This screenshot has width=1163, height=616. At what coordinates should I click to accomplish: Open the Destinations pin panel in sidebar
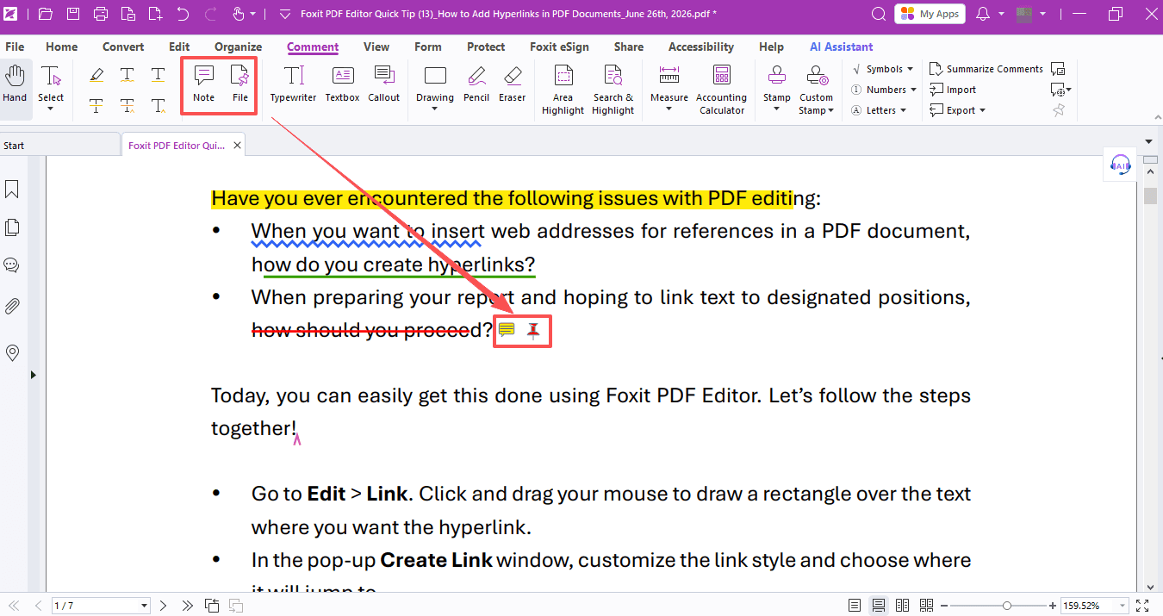click(12, 352)
